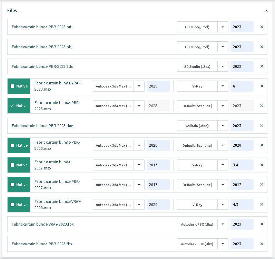Delete the Fabric curtain blinds-VRAY-2023.max row
Screen dimensions: 275x259
click(262, 86)
